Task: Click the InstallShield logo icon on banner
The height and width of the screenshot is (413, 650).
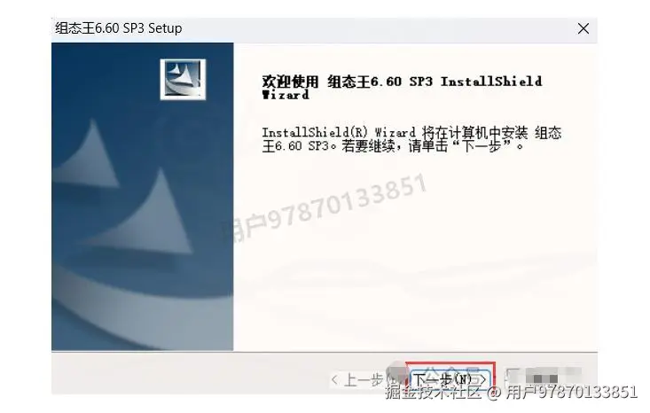Action: 183,80
